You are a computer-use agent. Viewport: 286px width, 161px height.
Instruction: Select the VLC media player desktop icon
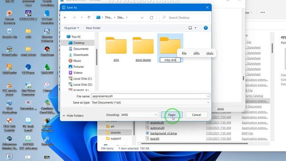[x=9, y=89]
